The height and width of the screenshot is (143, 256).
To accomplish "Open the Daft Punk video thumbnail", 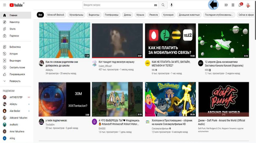I will [223, 99].
